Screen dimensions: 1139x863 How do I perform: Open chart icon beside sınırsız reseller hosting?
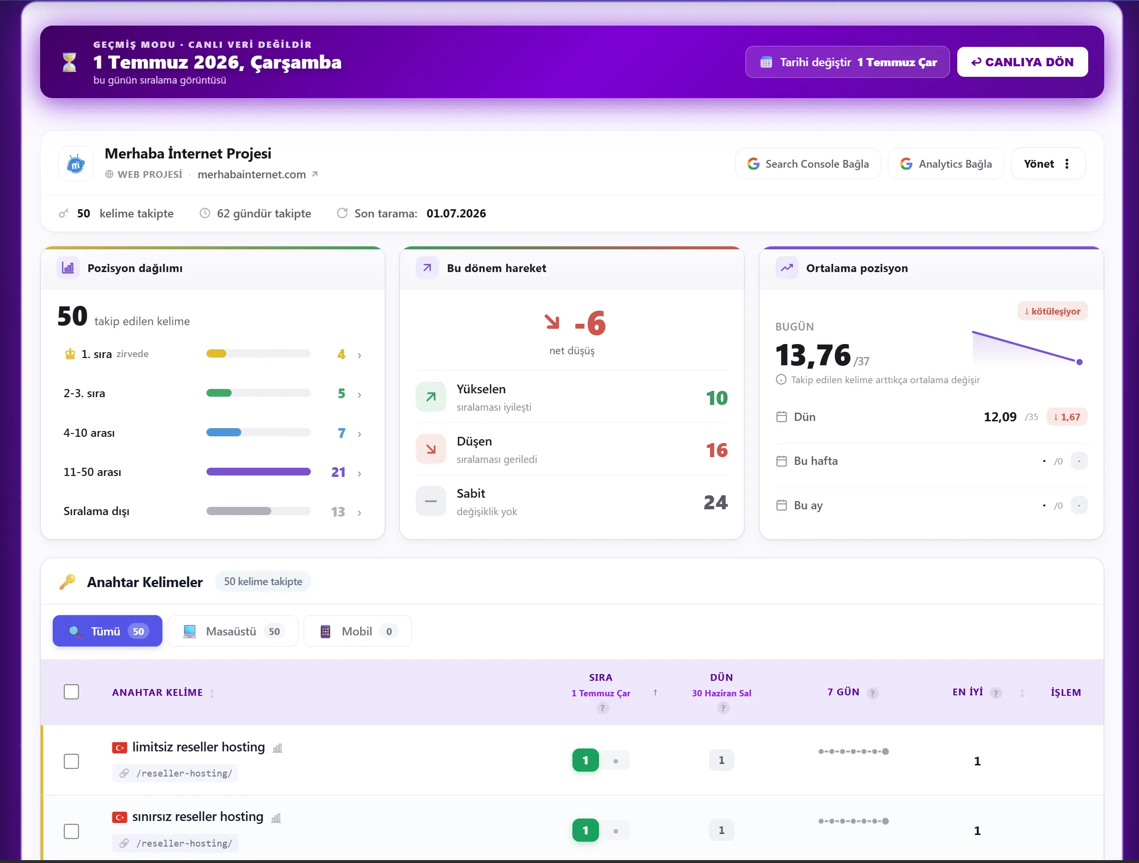(276, 818)
